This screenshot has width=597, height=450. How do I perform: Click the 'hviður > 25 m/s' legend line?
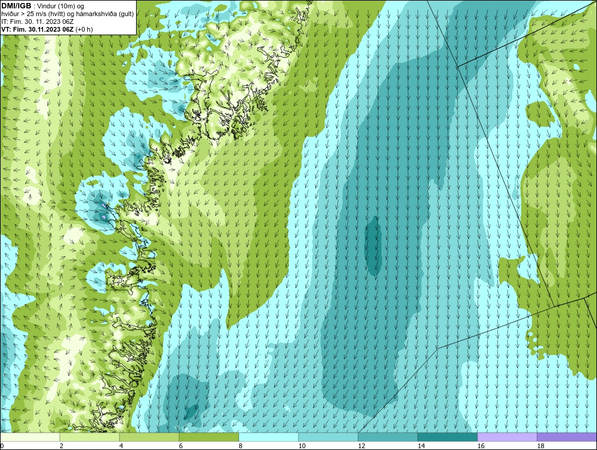(67, 14)
